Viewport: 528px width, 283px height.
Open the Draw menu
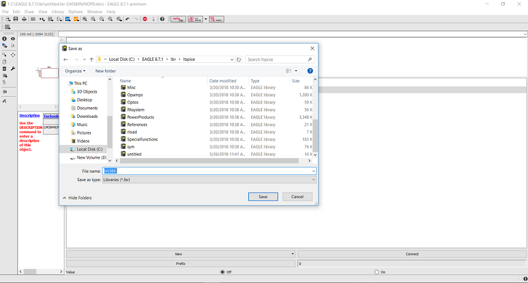(x=29, y=12)
